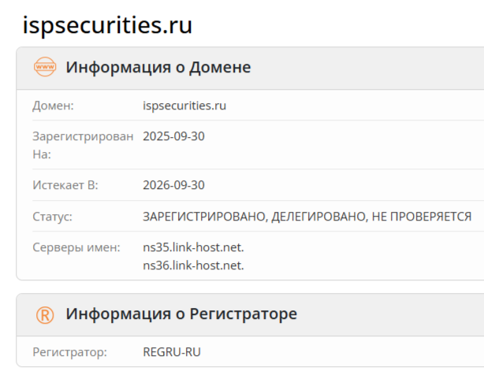Click the НЕ ПРОВЕРЯЕТСЯ status text
The width and height of the screenshot is (484, 371).
(x=424, y=217)
